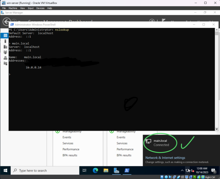Click the Server Manager notifications flag
220x179 pixels.
(164, 21)
